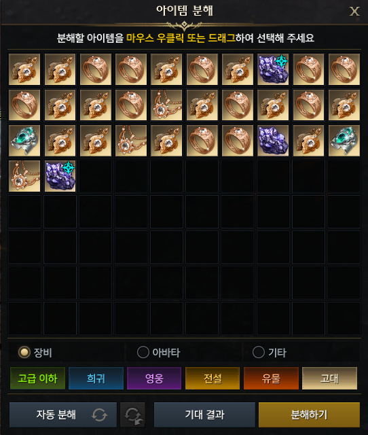The height and width of the screenshot is (435, 368).
Task: Select the purple crystal in the top row
Action: (x=273, y=69)
